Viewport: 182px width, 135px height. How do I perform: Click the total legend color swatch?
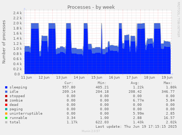coord(6,122)
